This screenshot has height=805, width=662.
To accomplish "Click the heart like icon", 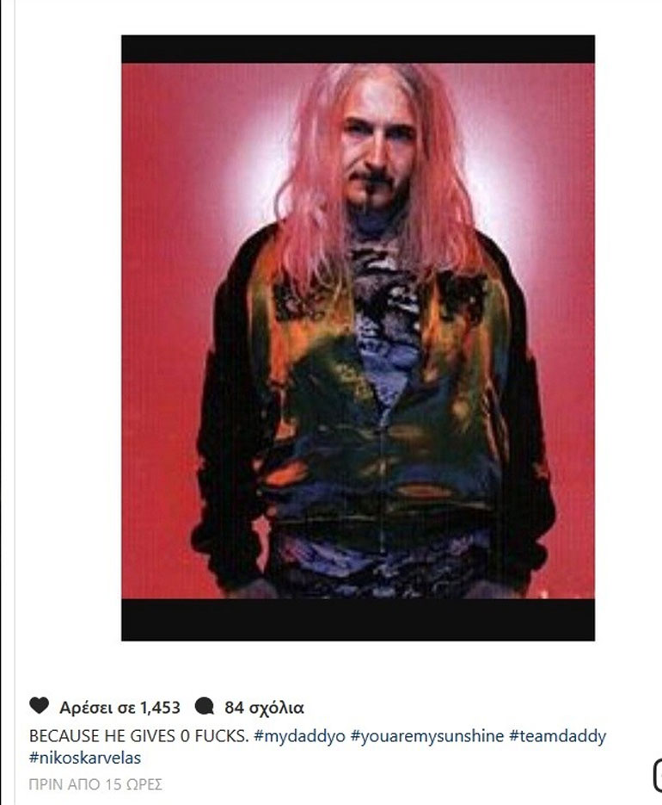I will point(39,706).
